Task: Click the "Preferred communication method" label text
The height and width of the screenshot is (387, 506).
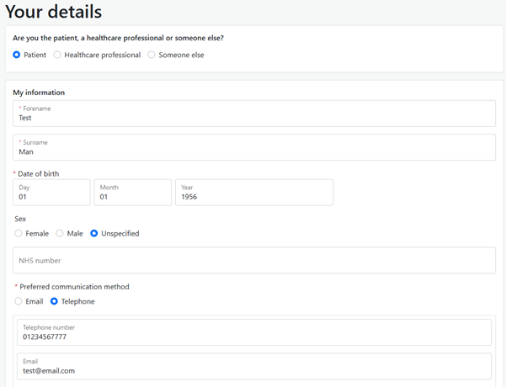Action: coord(74,287)
